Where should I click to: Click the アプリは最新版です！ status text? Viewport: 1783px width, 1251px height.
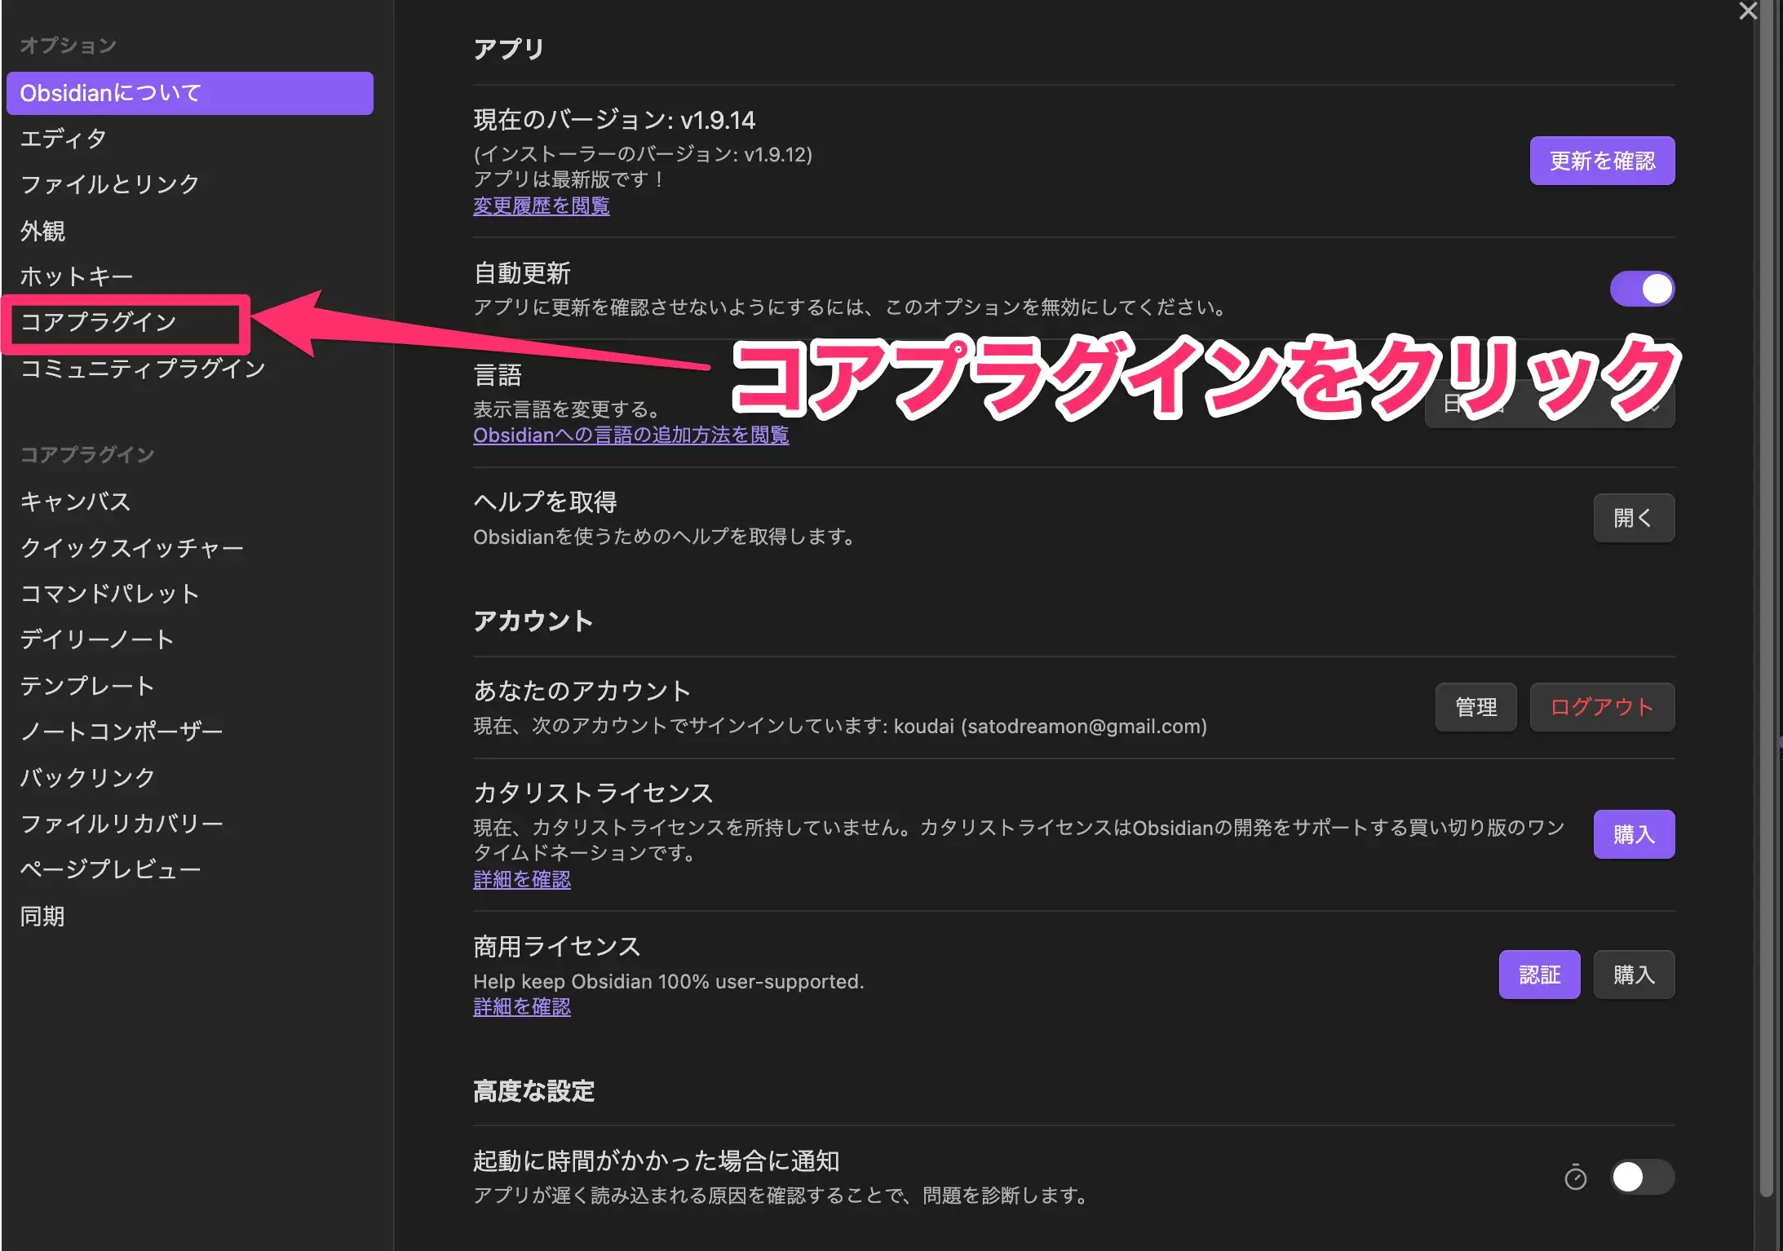pos(569,179)
